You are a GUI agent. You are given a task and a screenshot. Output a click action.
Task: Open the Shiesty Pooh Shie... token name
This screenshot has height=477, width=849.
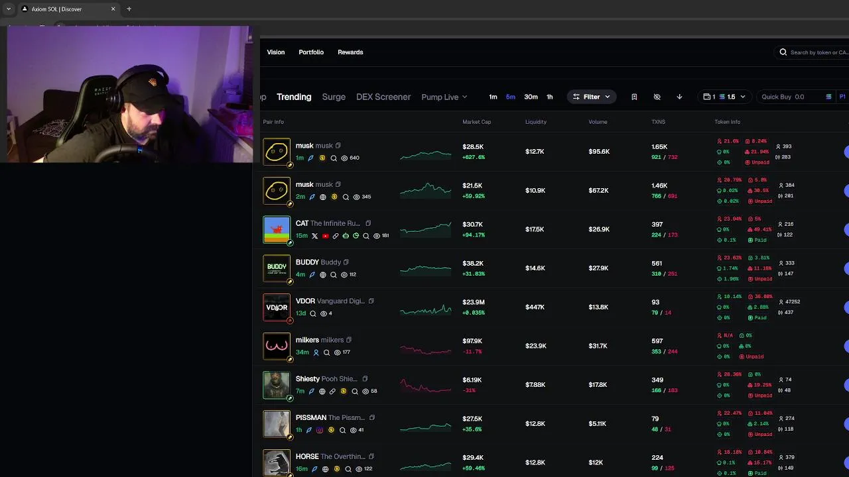(x=326, y=379)
